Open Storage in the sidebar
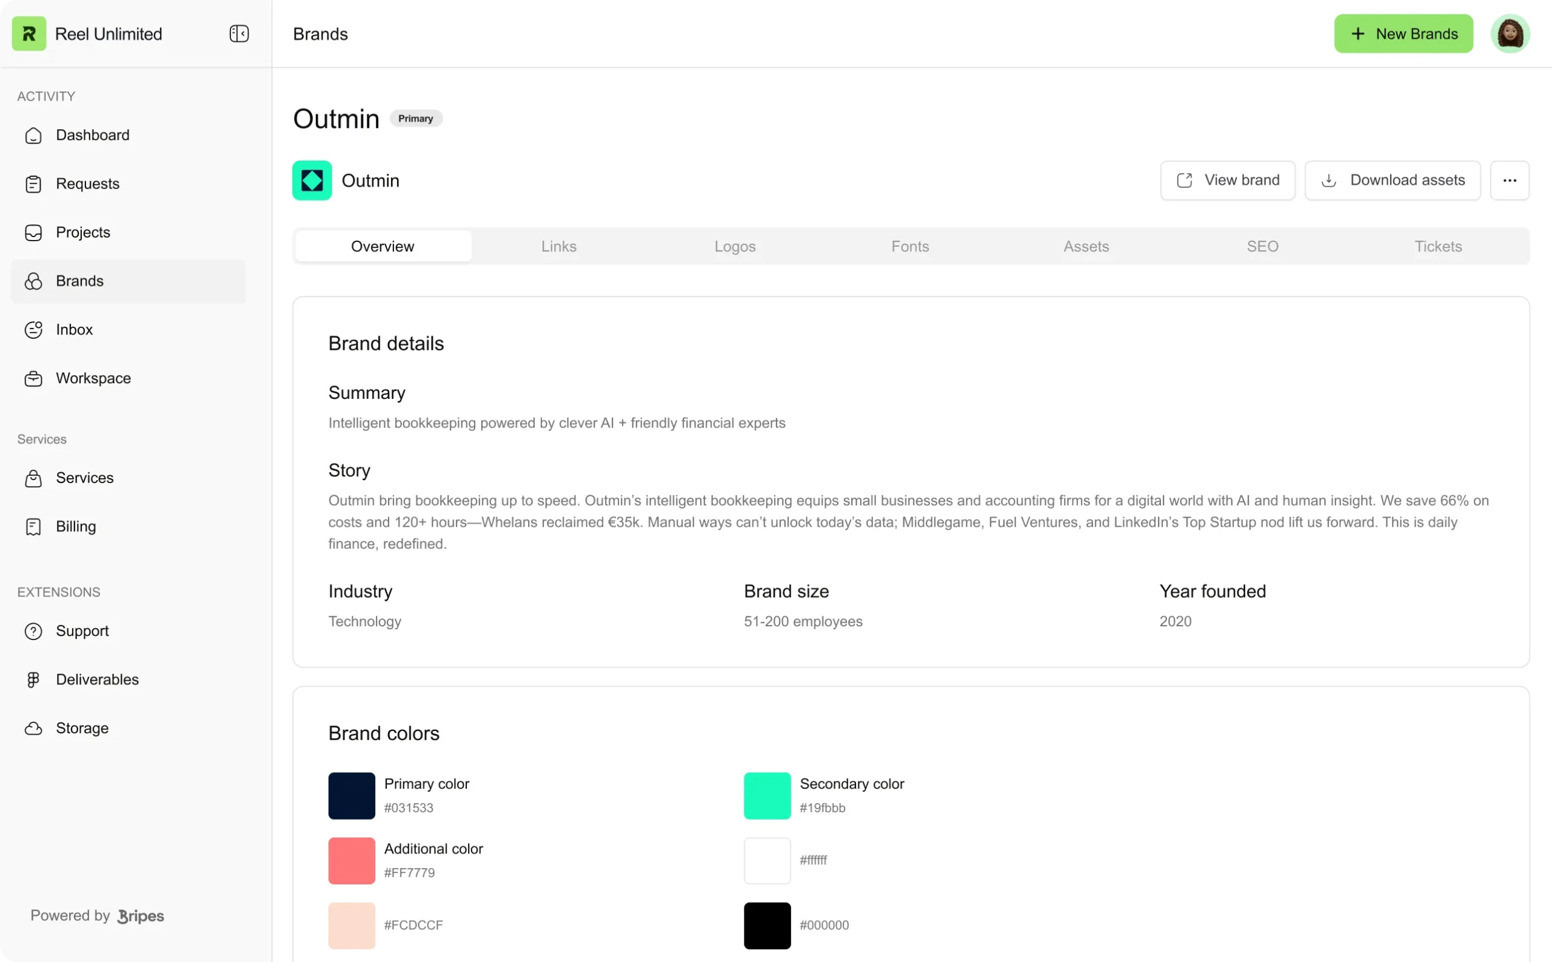Image resolution: width=1552 pixels, height=962 pixels. [x=128, y=729]
